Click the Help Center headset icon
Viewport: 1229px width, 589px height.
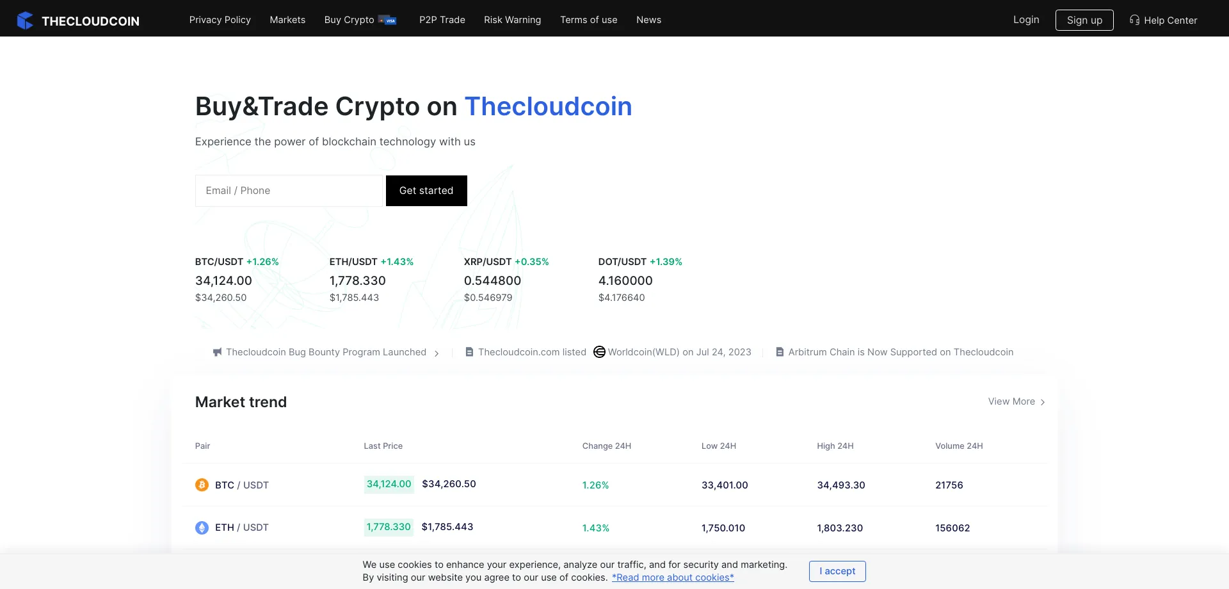pos(1134,20)
